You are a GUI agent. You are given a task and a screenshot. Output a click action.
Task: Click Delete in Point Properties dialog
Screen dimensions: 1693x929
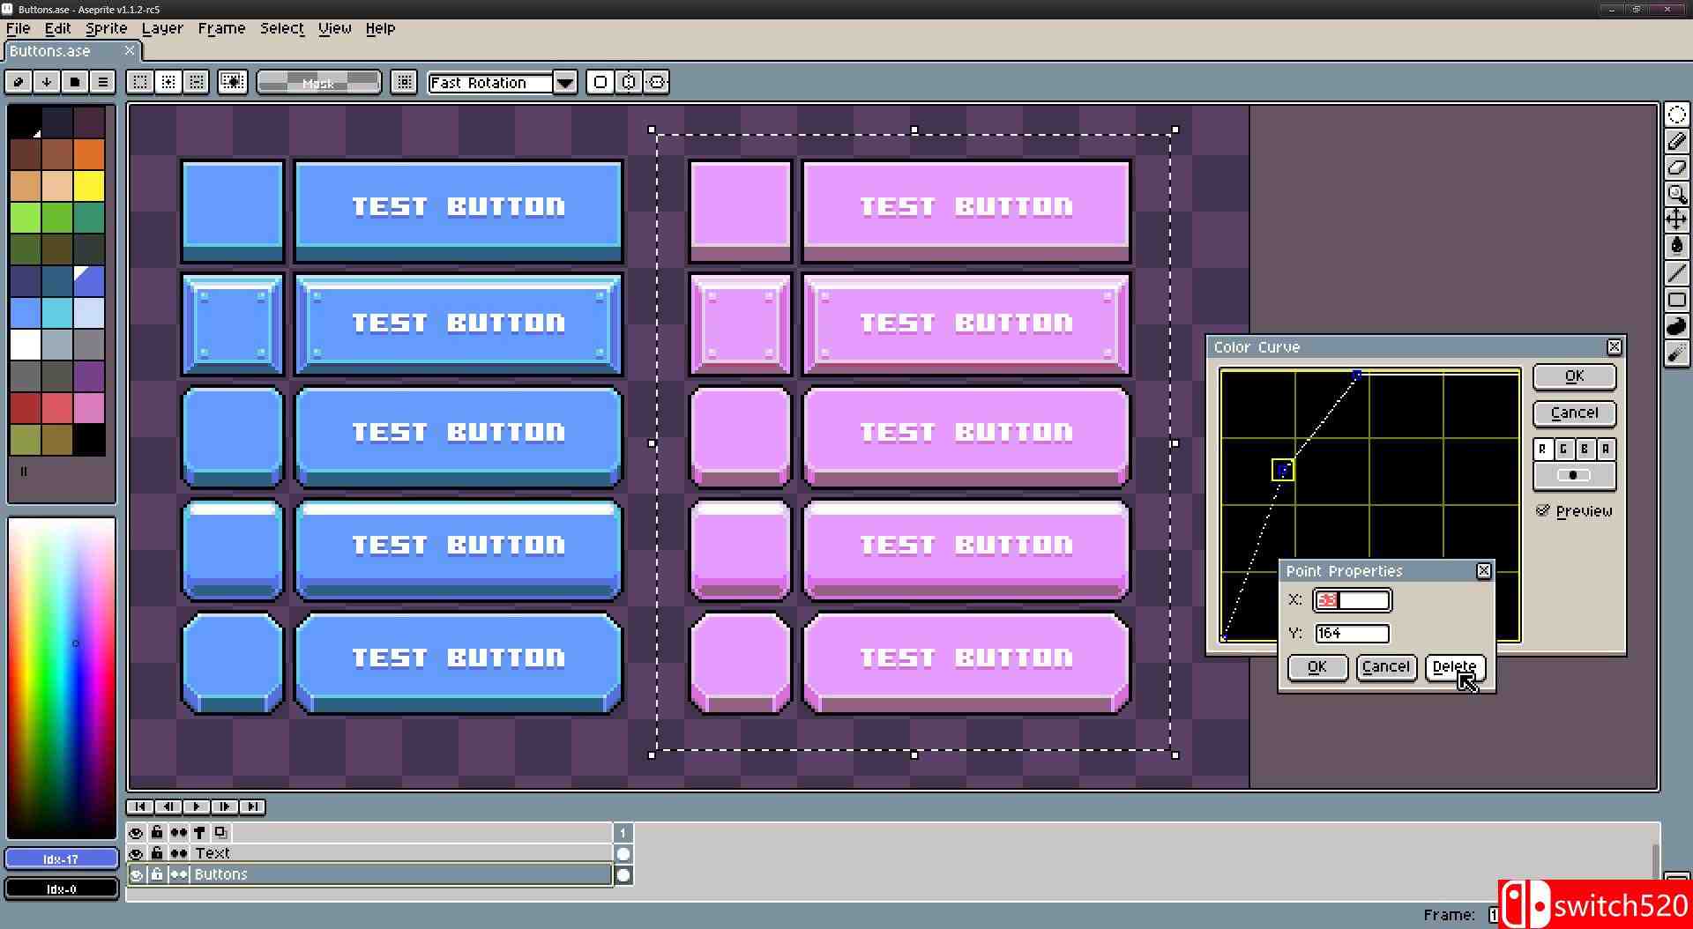point(1454,667)
